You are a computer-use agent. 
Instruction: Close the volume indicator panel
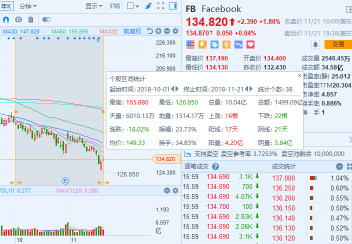pos(167,190)
